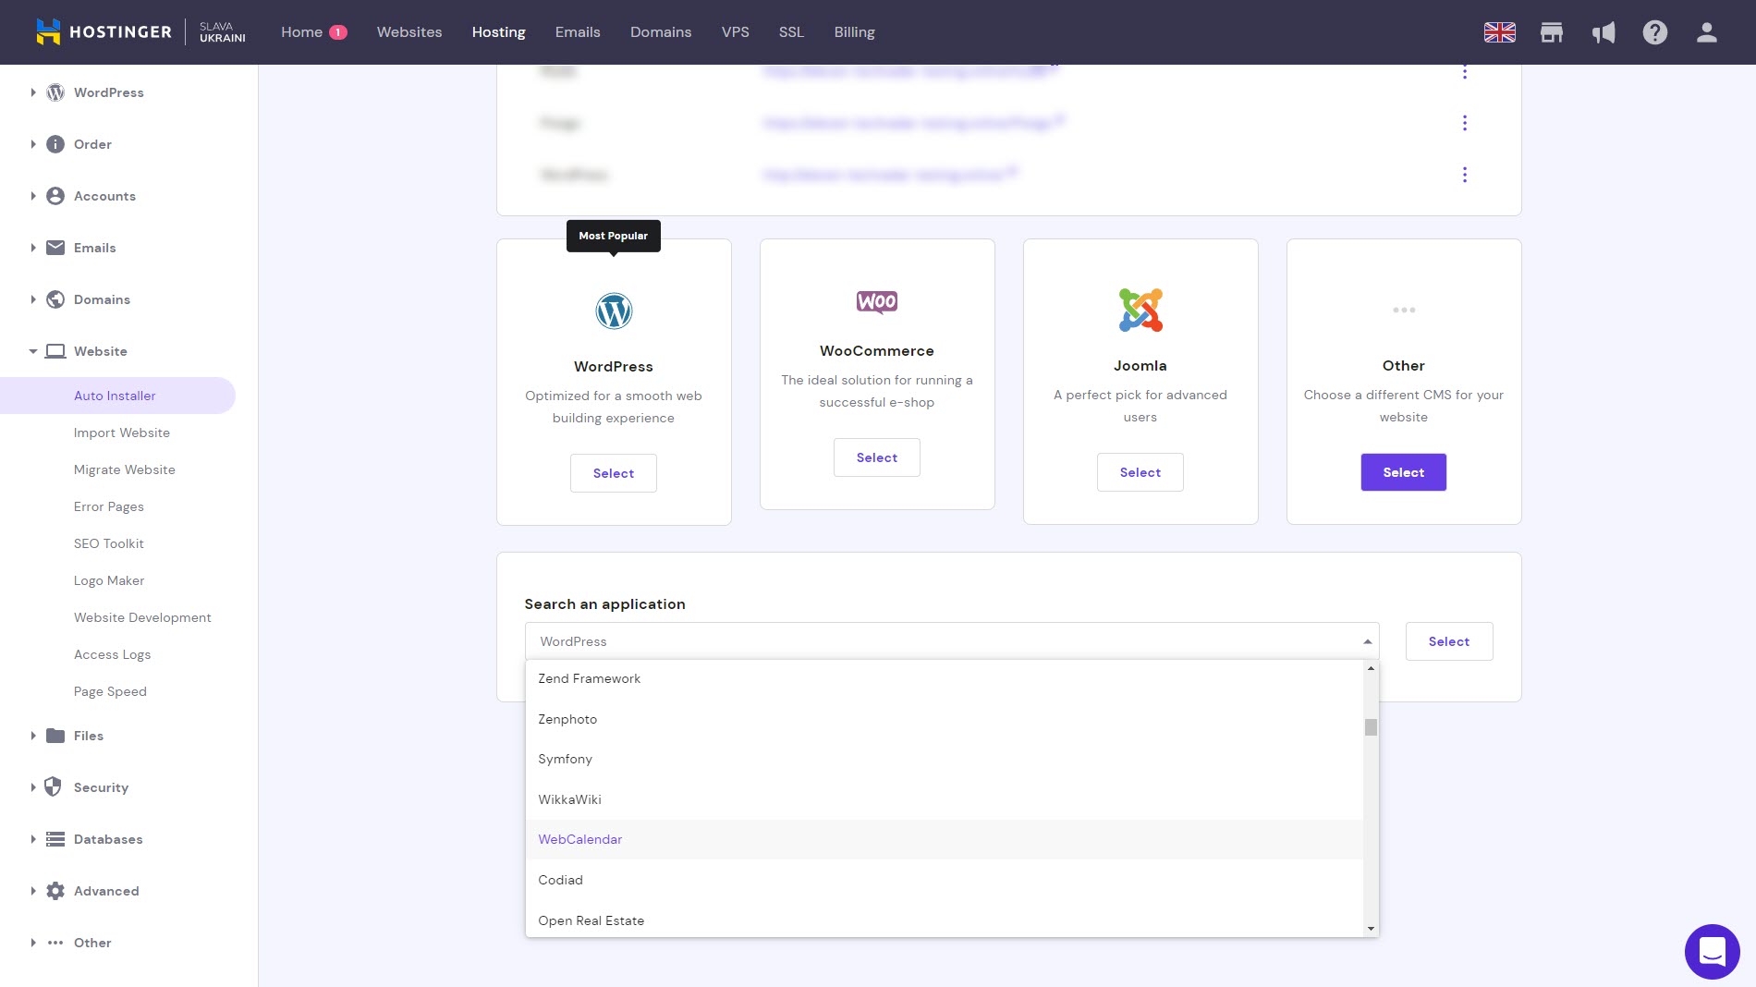
Task: Open Domains in top navigation
Action: 661,32
